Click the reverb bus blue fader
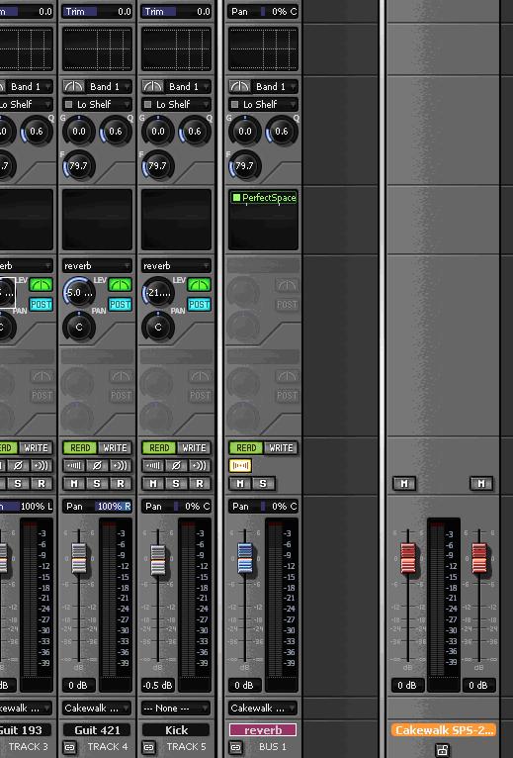Image resolution: width=513 pixels, height=758 pixels. pyautogui.click(x=245, y=558)
